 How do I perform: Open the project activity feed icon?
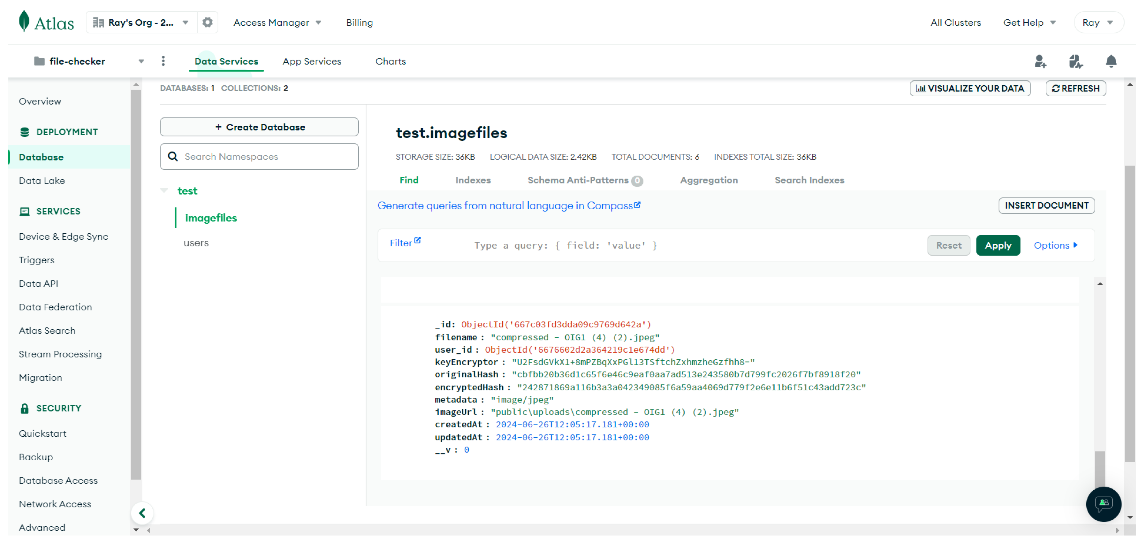(1076, 61)
